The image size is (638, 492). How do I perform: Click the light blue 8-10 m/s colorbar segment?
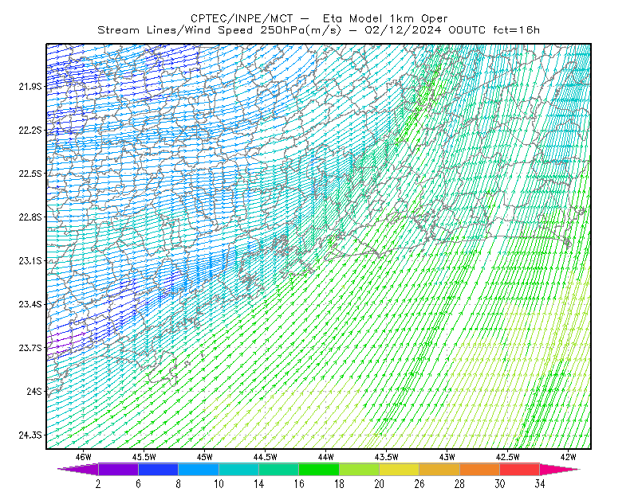pyautogui.click(x=199, y=469)
